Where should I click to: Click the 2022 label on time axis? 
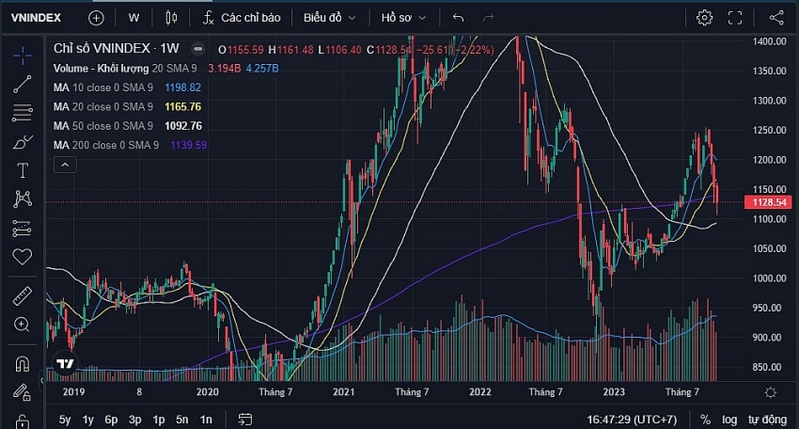coord(480,391)
